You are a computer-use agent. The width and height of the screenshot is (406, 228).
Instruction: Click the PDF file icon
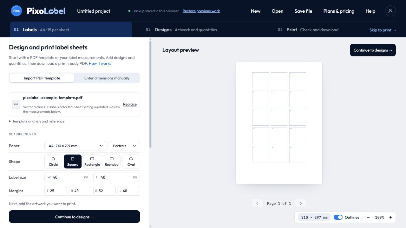(x=16, y=104)
